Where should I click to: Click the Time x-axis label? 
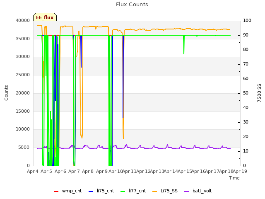pyautogui.click(x=234, y=178)
